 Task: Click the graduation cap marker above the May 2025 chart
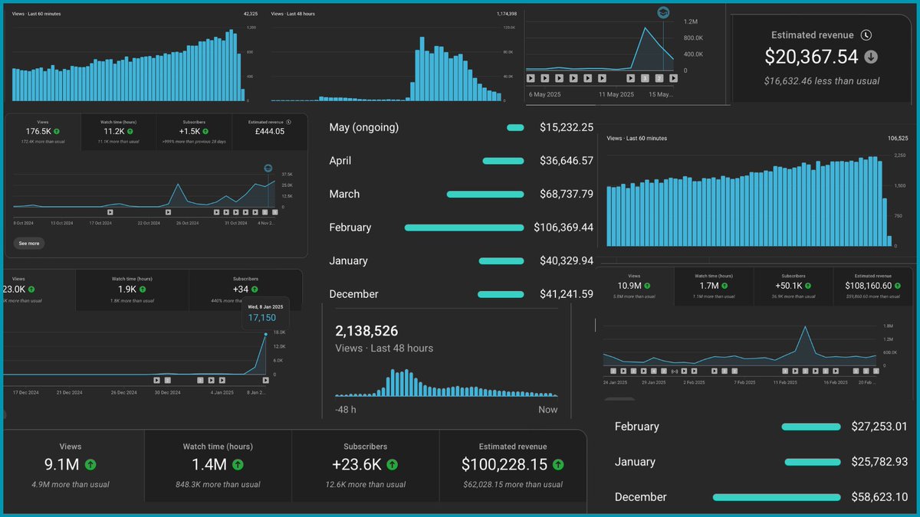663,13
